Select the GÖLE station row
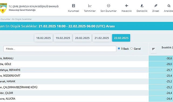Screen dimensions: 173x102 (x=74, y=64)
